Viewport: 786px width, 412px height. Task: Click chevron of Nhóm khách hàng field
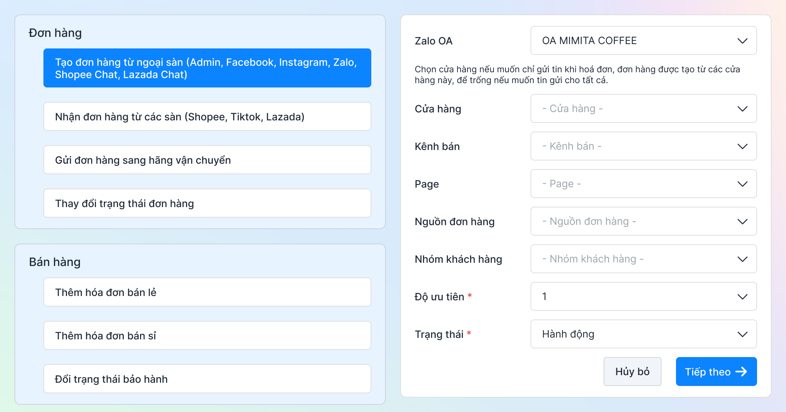[742, 259]
